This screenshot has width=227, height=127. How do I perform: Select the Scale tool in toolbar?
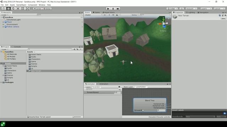(x=18, y=8)
